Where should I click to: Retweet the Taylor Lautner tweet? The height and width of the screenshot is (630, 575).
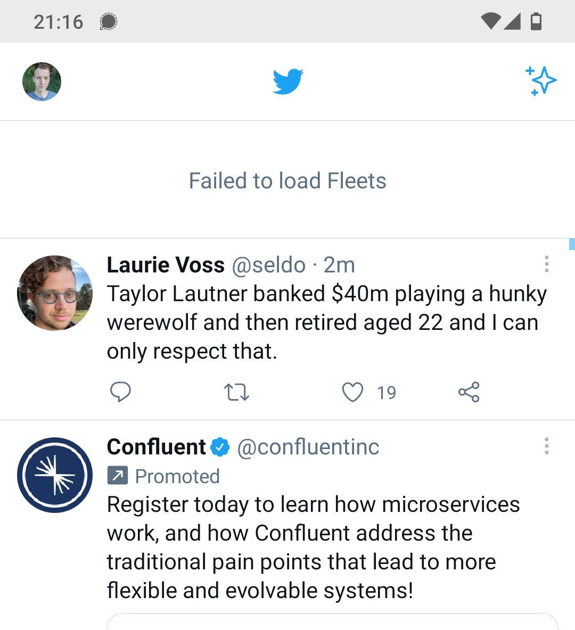point(236,392)
